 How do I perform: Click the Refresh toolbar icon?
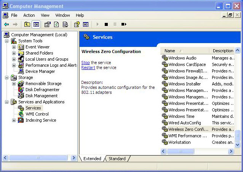pos(56,24)
